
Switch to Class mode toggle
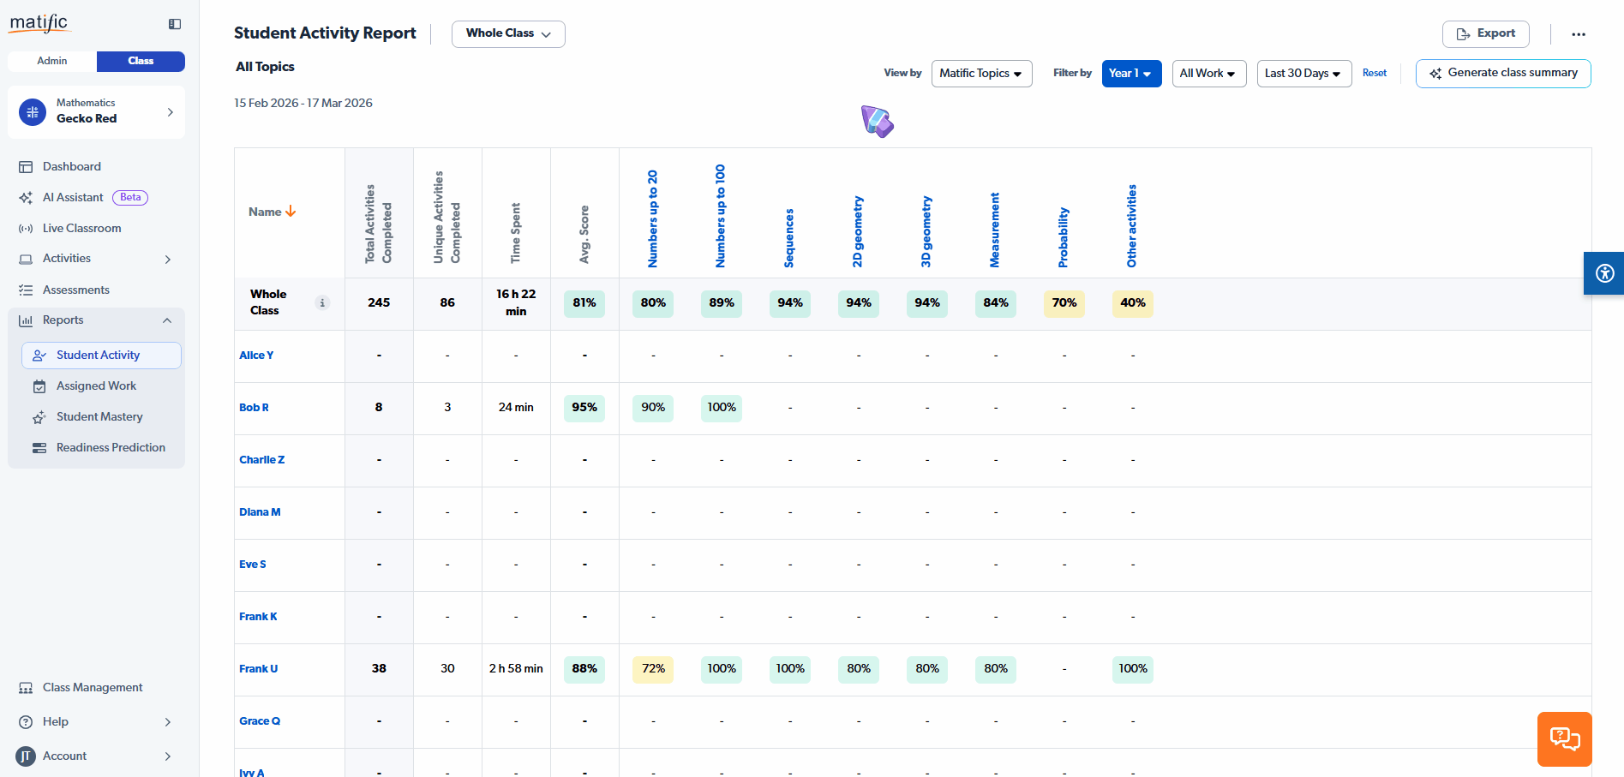pyautogui.click(x=141, y=61)
